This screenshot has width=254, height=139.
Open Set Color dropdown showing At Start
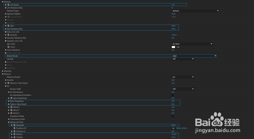pyautogui.click(x=192, y=44)
